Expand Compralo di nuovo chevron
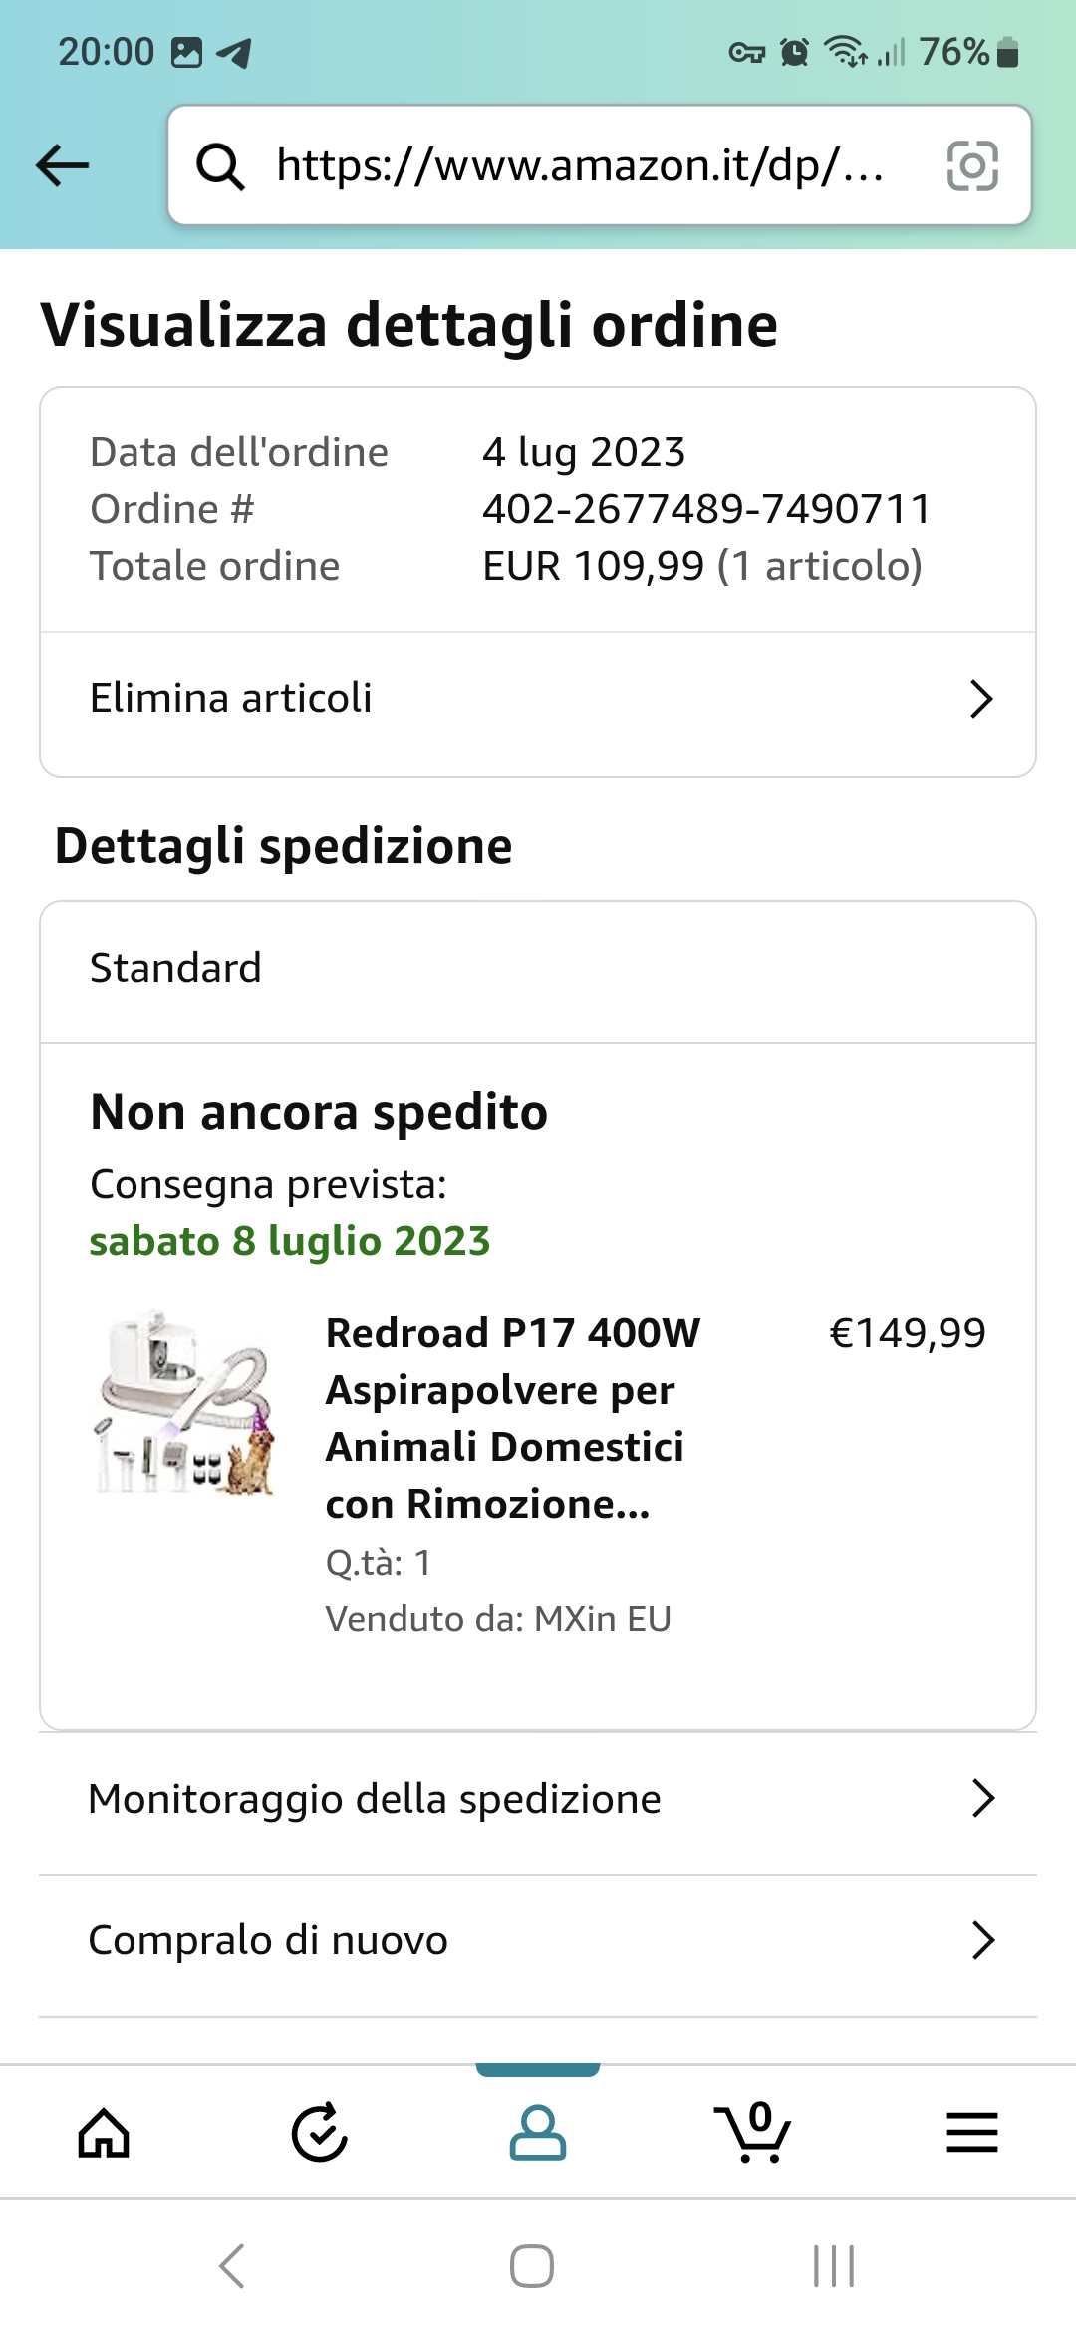Viewport: 1076px width, 2332px height. coord(983,1940)
